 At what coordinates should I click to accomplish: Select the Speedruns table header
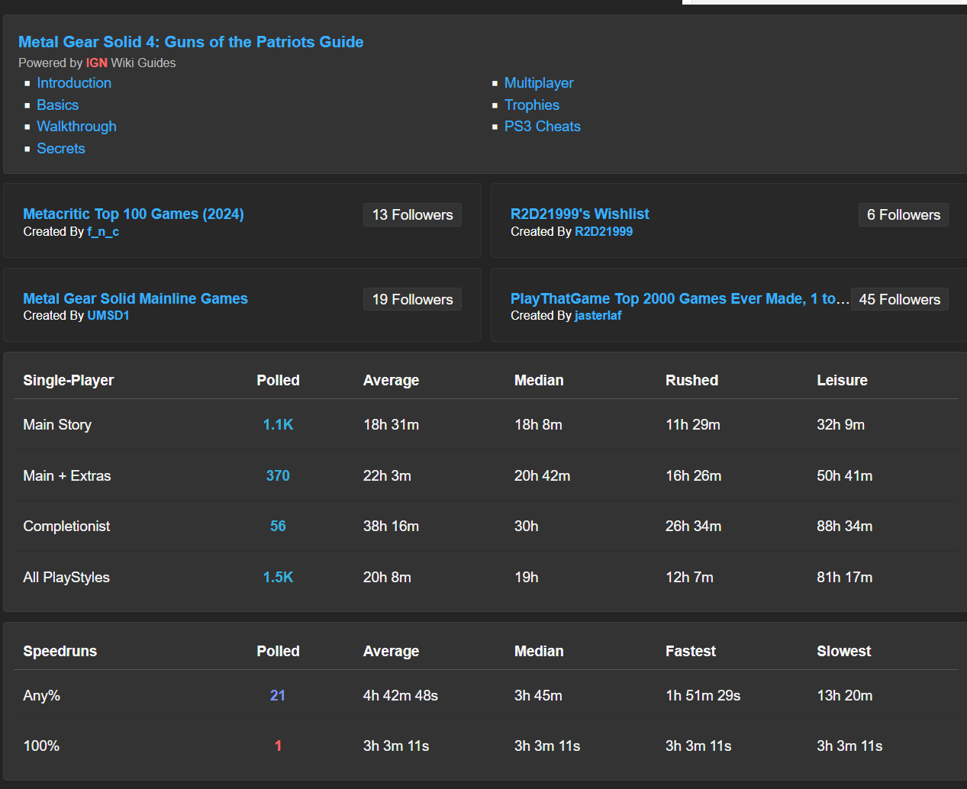[60, 652]
